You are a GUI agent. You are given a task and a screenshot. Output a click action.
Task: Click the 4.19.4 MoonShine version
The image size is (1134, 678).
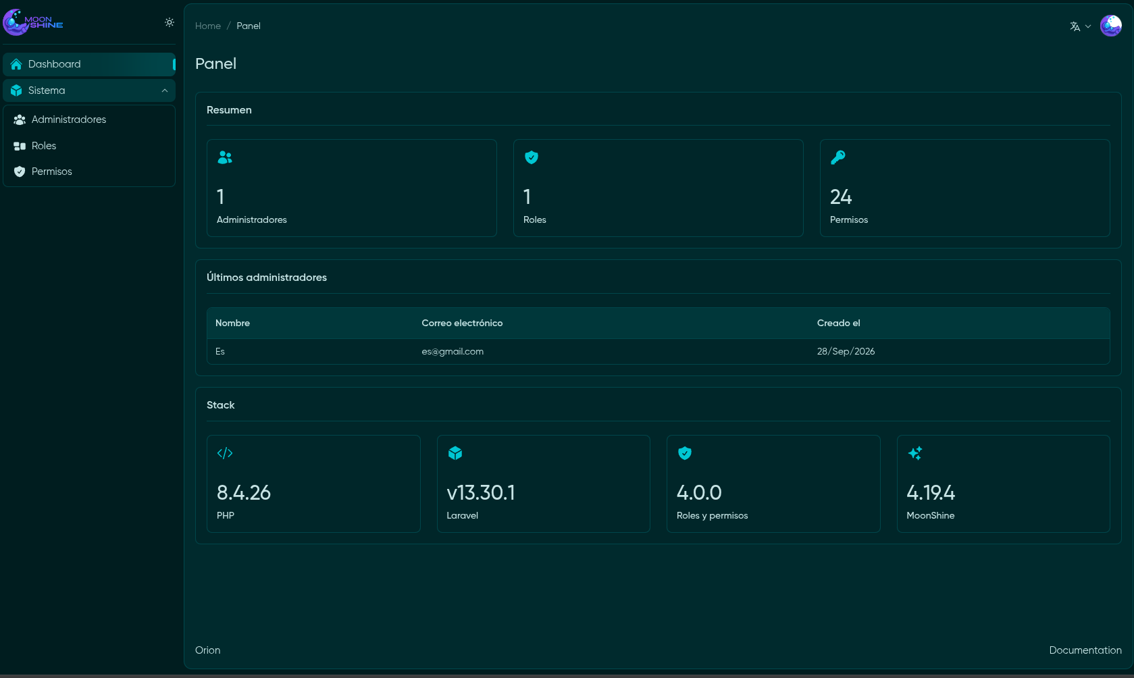(931, 493)
